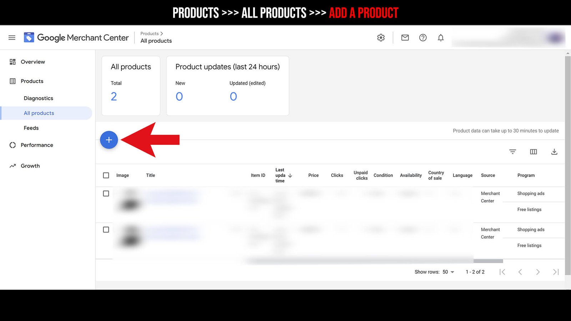The image size is (571, 321).
Task: Check the first product row checkbox
Action: click(106, 193)
